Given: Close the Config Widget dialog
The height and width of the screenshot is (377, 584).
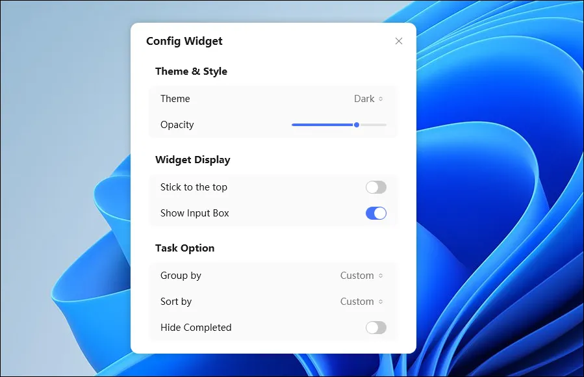Looking at the screenshot, I should coord(399,41).
